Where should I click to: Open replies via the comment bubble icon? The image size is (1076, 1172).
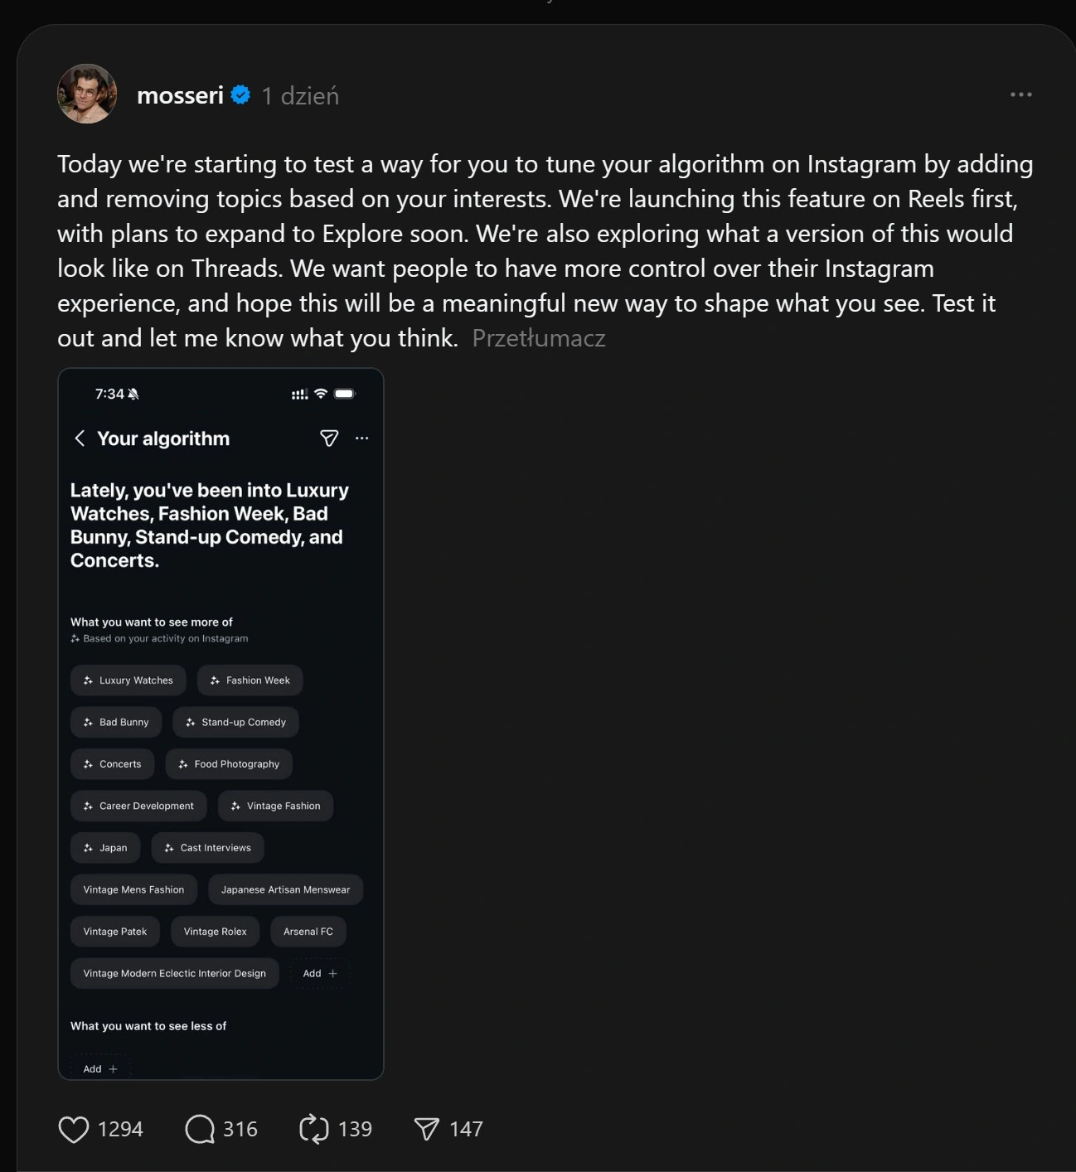pyautogui.click(x=200, y=1129)
